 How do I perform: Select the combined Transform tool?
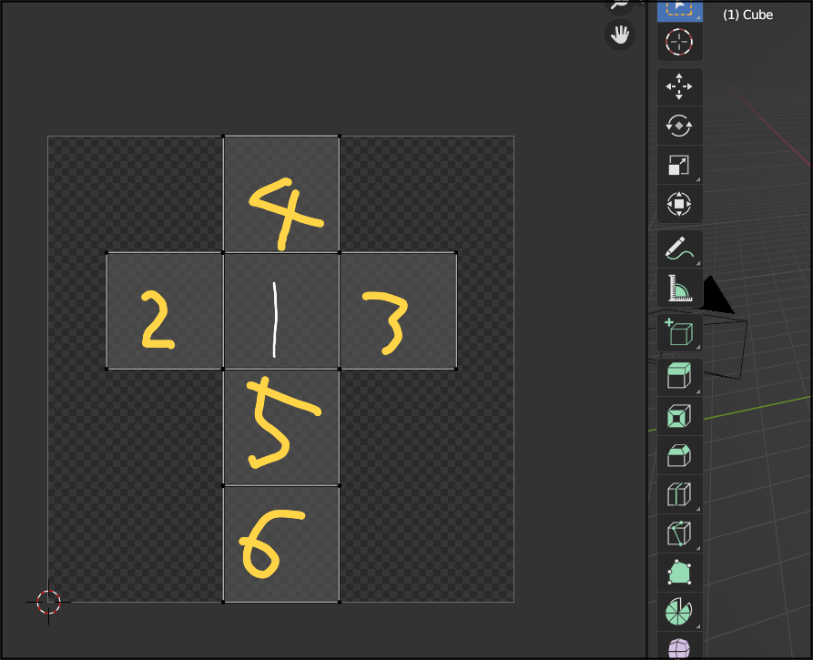(x=680, y=204)
